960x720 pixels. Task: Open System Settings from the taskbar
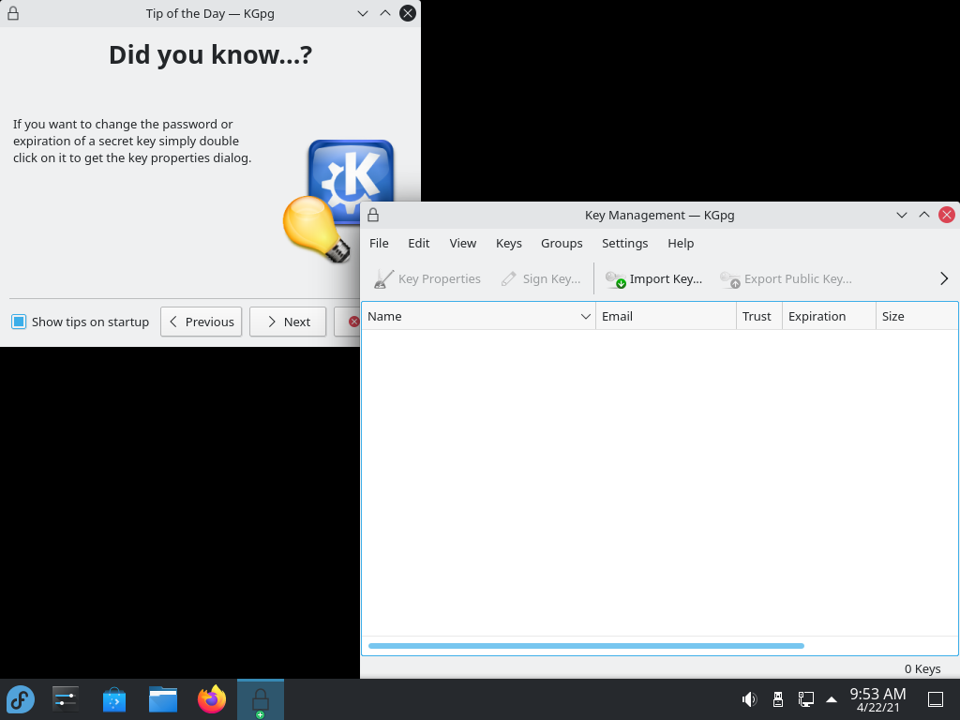[66, 699]
